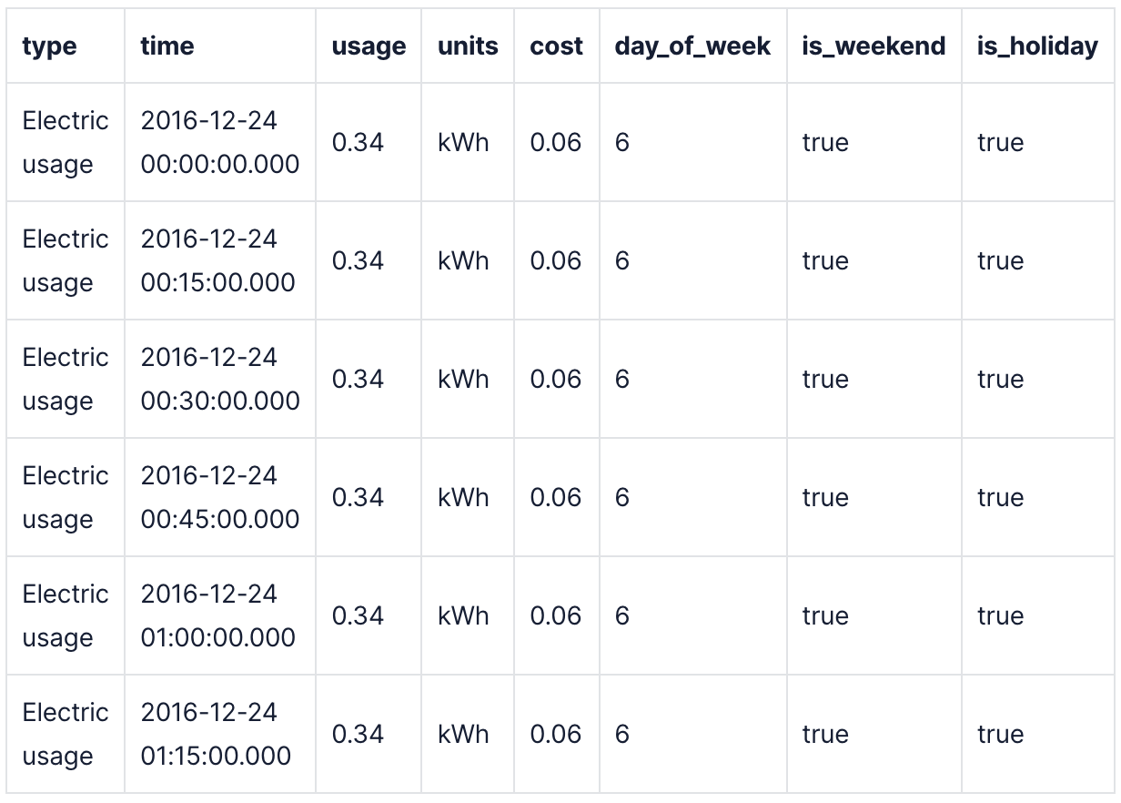This screenshot has height=803, width=1121.
Task: Select the is_holiday value in the 01:15:00 row
Action: pyautogui.click(x=1000, y=735)
